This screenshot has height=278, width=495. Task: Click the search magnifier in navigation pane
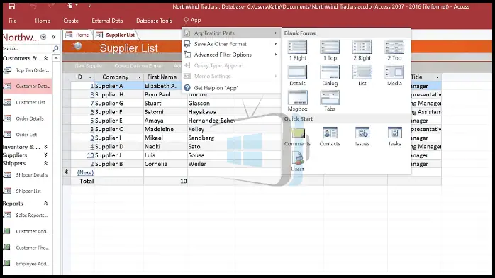(55, 48)
